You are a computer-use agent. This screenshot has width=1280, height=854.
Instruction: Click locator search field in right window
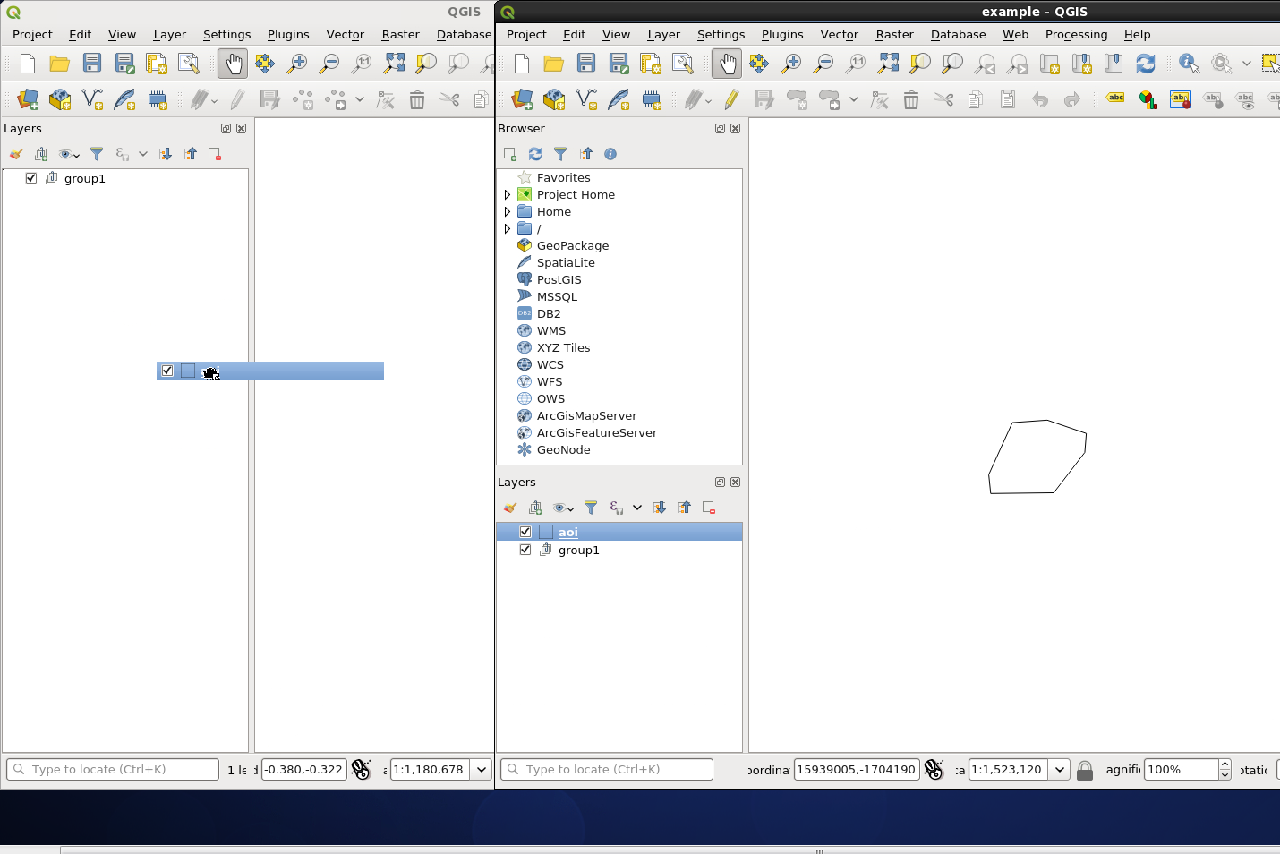tap(607, 769)
